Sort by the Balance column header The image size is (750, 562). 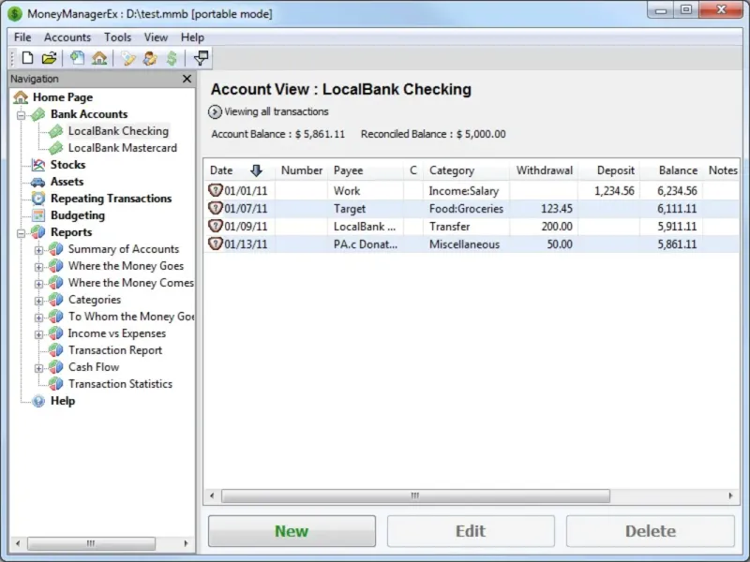[671, 170]
